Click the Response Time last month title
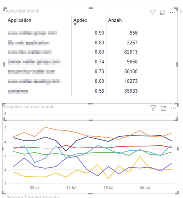The width and height of the screenshot is (183, 198). [x=29, y=107]
